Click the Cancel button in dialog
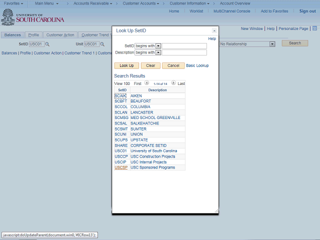Screen dimensions: 320x240 tap(173, 65)
